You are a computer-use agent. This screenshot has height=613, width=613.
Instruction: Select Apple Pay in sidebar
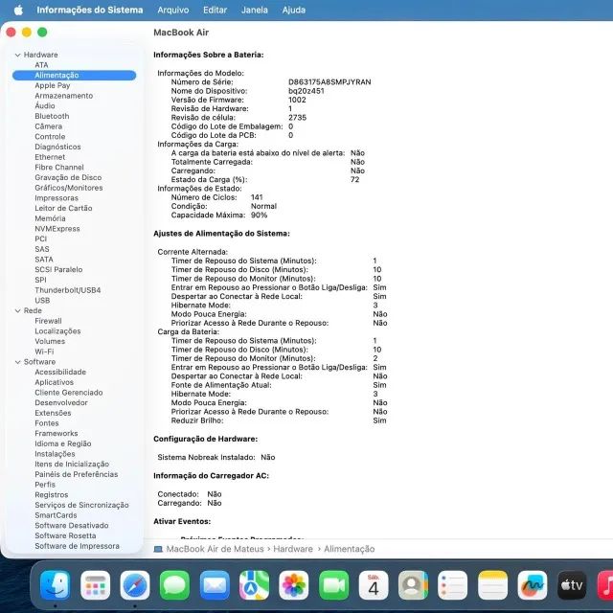tap(53, 85)
